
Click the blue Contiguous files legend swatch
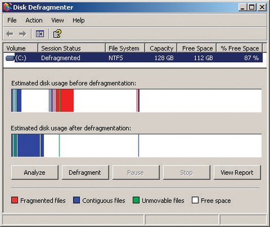tap(77, 200)
